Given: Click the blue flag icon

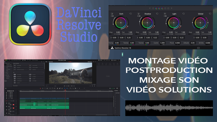Looking at the screenshot, I should point(65,88).
